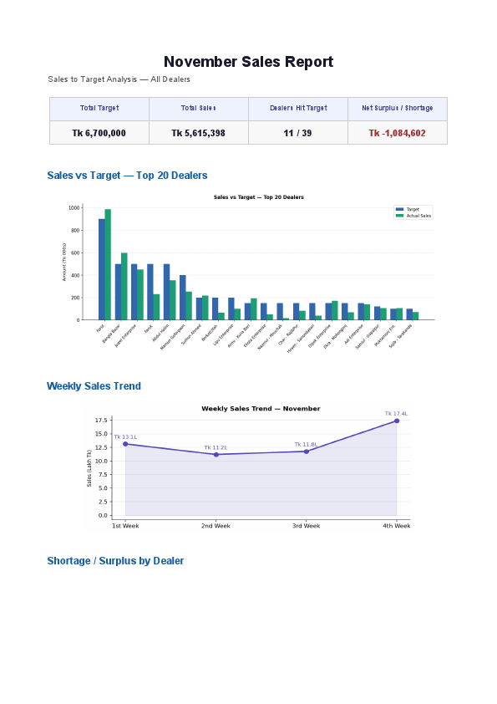Select the value Tk 5,615,398
This screenshot has width=497, height=704.
pyautogui.click(x=198, y=133)
